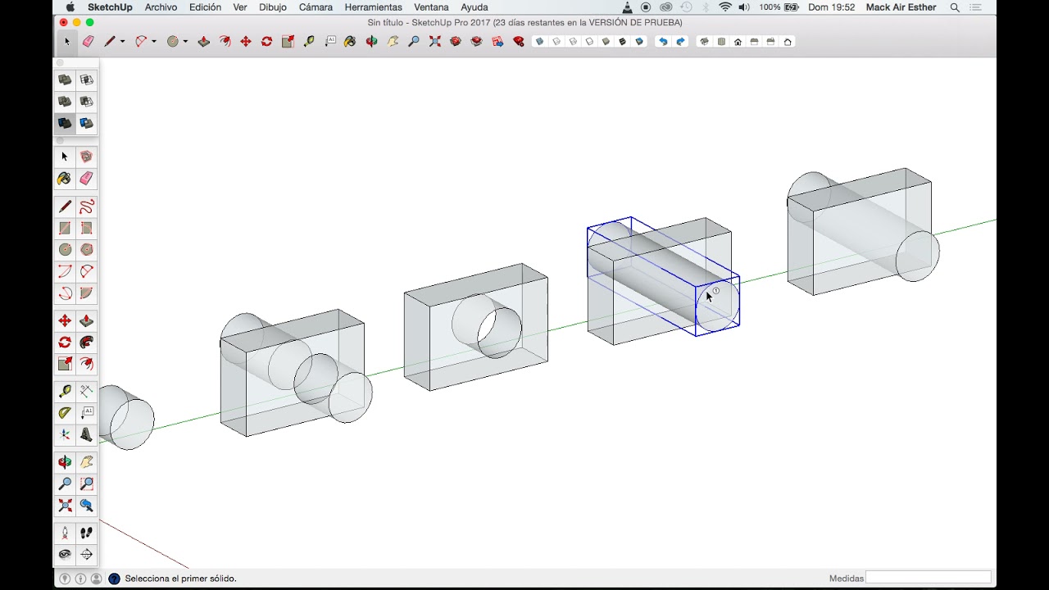
Task: Click the geolocation status bar icon
Action: pyautogui.click(x=65, y=579)
